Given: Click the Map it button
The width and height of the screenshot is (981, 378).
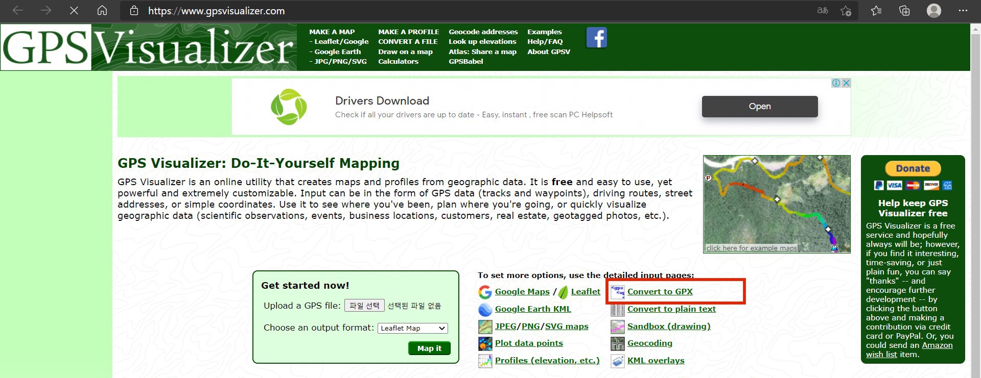Looking at the screenshot, I should pyautogui.click(x=429, y=348).
